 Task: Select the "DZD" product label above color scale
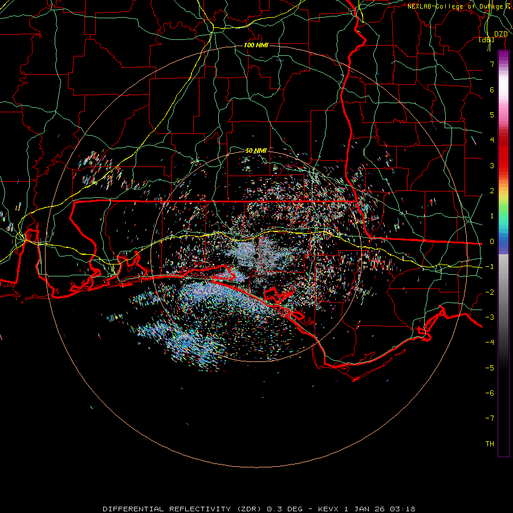tap(501, 34)
